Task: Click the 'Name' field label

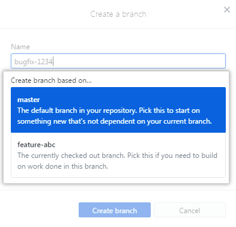Action: (x=20, y=47)
